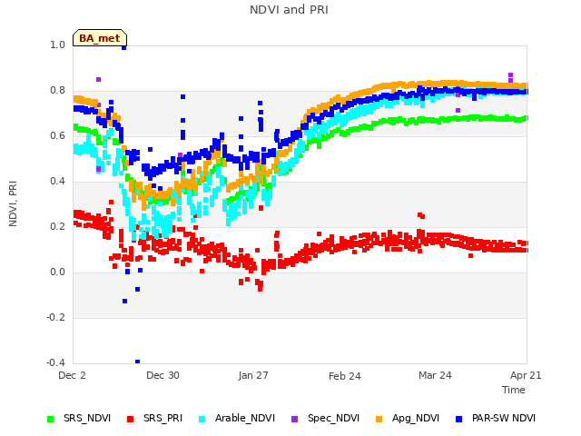Click the Apr 21 x-axis tick label

(526, 375)
